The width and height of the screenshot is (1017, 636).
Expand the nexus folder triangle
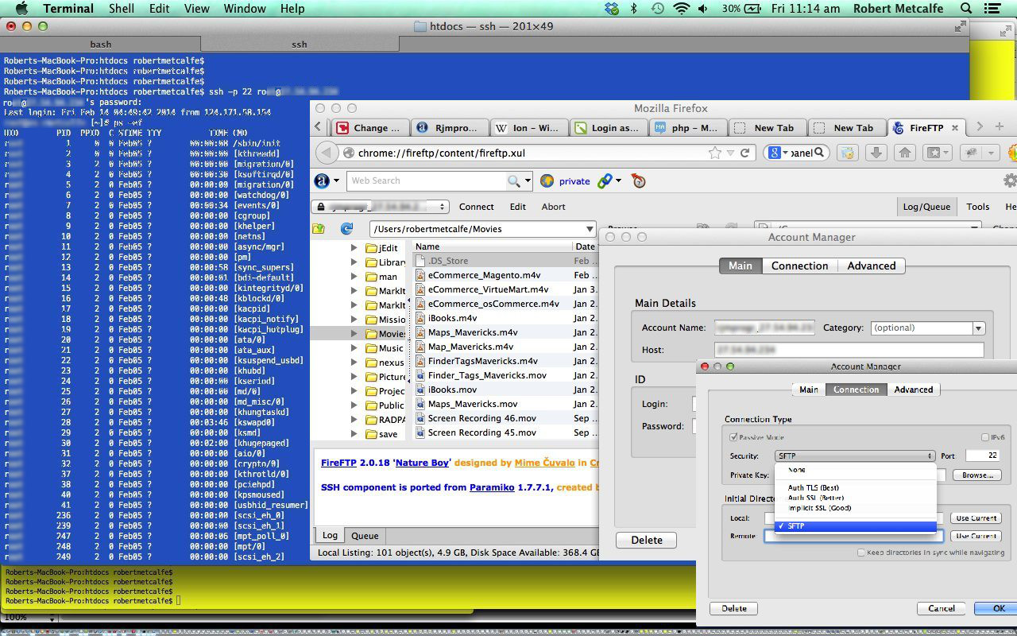click(354, 363)
